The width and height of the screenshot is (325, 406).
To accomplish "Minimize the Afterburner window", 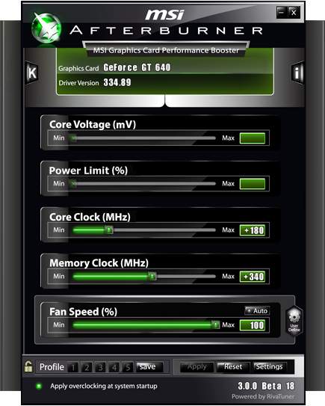I will [282, 12].
